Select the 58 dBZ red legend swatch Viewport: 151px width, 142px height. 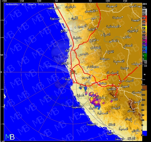(x=145, y=18)
